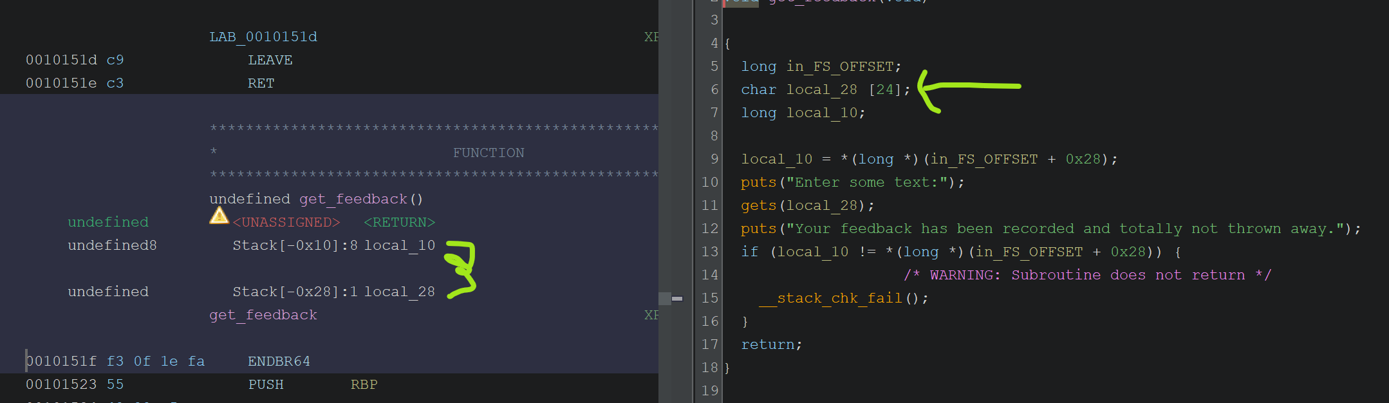Click the get_feedback label above ENDBR64

tap(263, 315)
